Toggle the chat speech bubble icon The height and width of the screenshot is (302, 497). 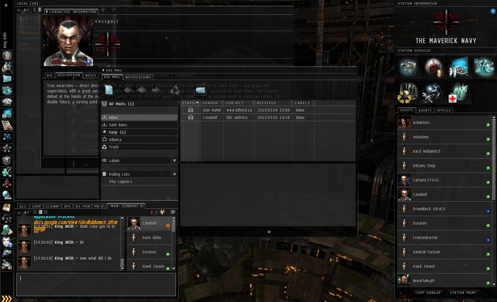pyautogui.click(x=173, y=212)
